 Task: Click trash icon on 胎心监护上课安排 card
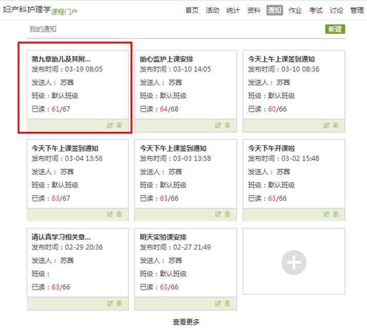(x=227, y=125)
